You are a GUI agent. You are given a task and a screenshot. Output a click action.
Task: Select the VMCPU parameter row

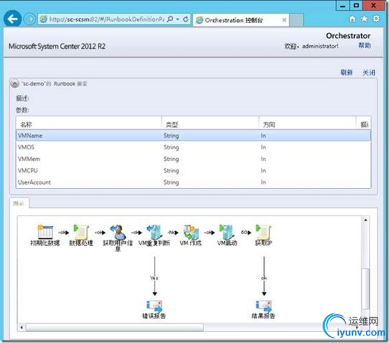tap(193, 171)
